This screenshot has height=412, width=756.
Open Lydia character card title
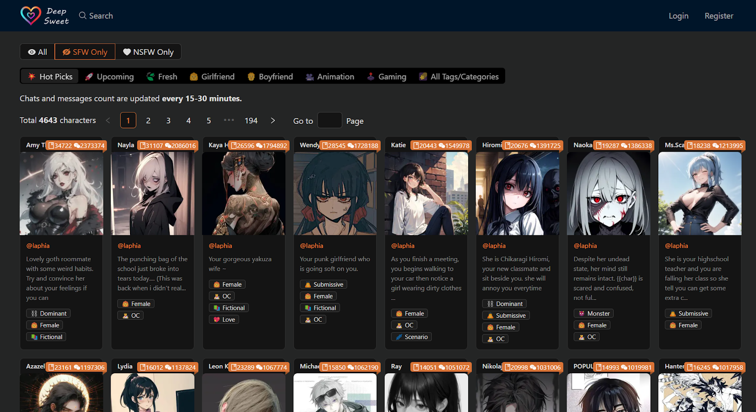coord(125,366)
